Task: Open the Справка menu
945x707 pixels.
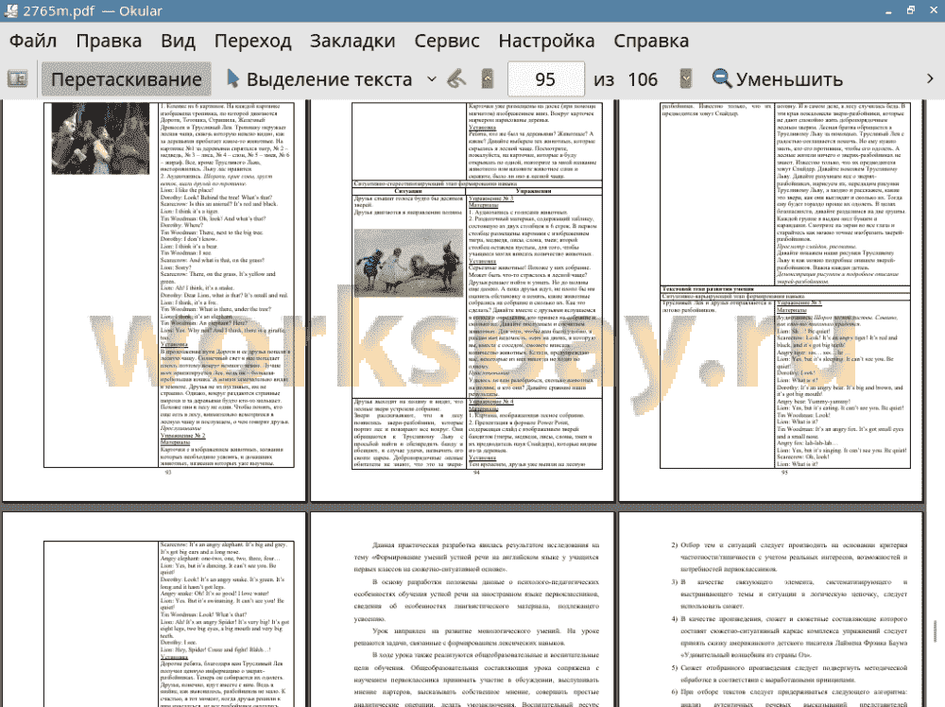Action: click(x=651, y=41)
